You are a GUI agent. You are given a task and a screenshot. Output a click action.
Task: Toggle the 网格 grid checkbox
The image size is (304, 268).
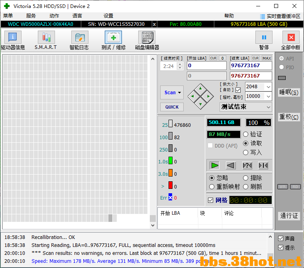click(210, 200)
